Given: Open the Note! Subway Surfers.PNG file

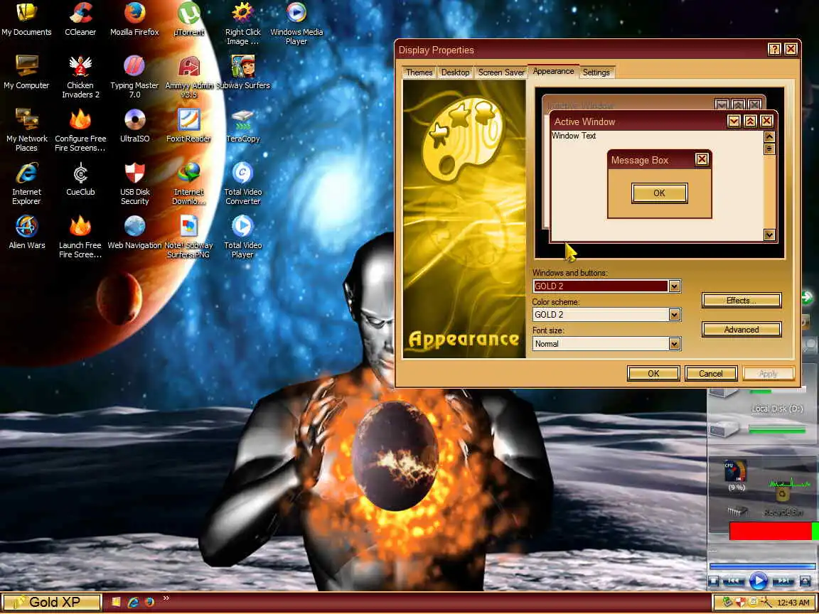Looking at the screenshot, I should coord(188,237).
